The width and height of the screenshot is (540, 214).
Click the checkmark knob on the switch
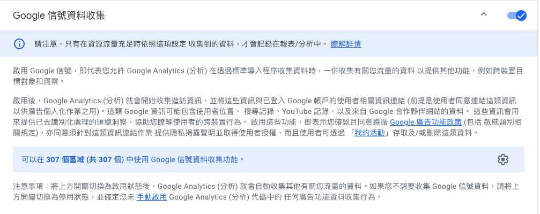pyautogui.click(x=521, y=16)
